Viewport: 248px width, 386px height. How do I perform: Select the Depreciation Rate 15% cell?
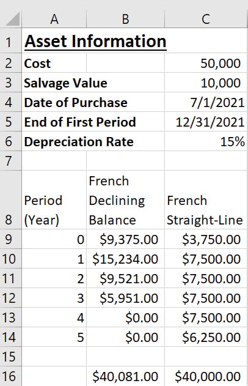tap(206, 141)
